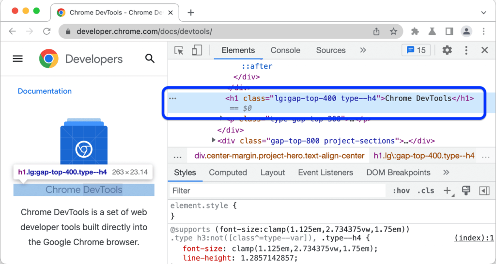Show later breadcrumbs via right ellipsis

point(485,156)
